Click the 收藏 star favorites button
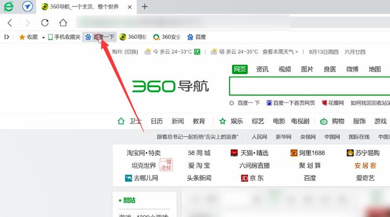The width and height of the screenshot is (390, 217). [x=28, y=37]
